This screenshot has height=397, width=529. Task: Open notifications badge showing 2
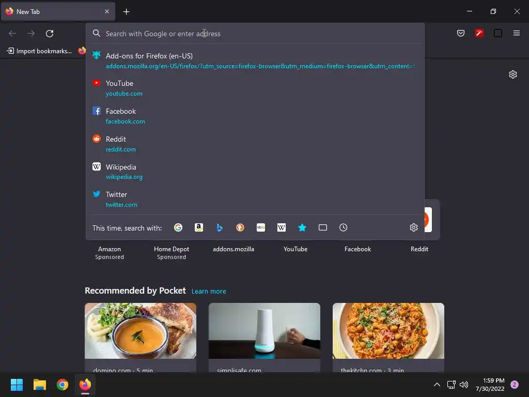515,385
